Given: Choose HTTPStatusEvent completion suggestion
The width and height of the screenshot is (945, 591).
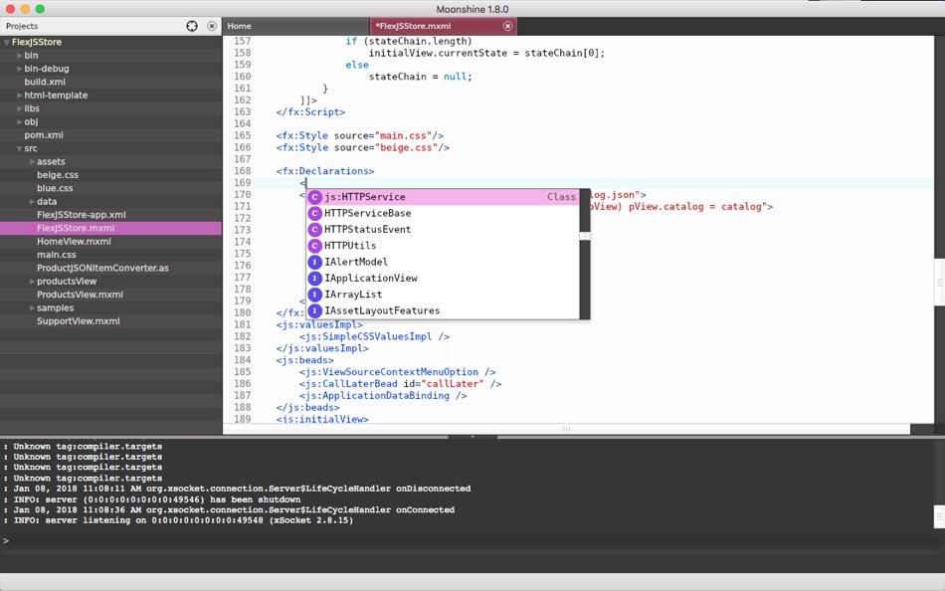Looking at the screenshot, I should click(x=443, y=229).
